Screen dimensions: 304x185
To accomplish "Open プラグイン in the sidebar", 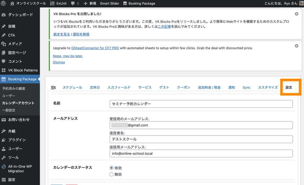I will click(17, 140).
